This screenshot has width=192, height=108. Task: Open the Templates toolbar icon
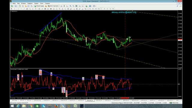coord(94,6)
